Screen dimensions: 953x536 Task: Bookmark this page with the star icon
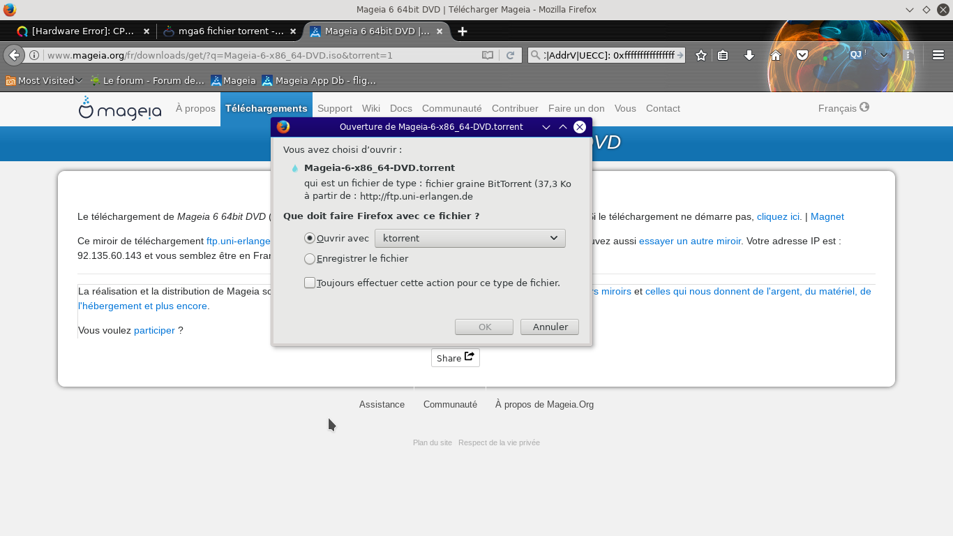pyautogui.click(x=701, y=55)
